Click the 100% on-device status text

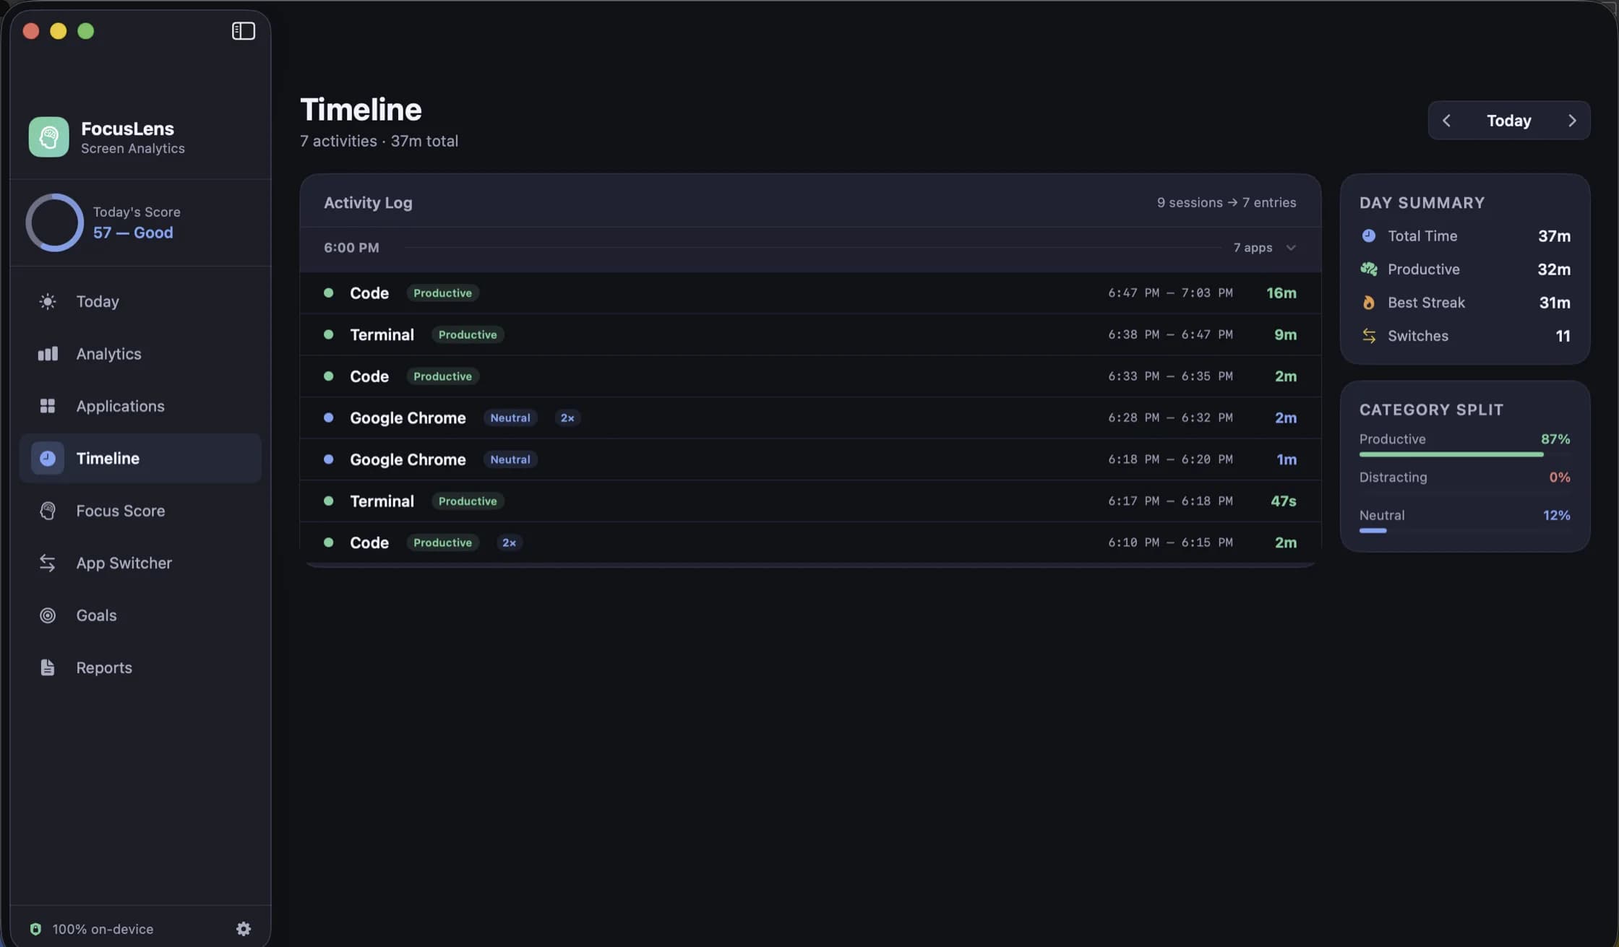tap(103, 929)
